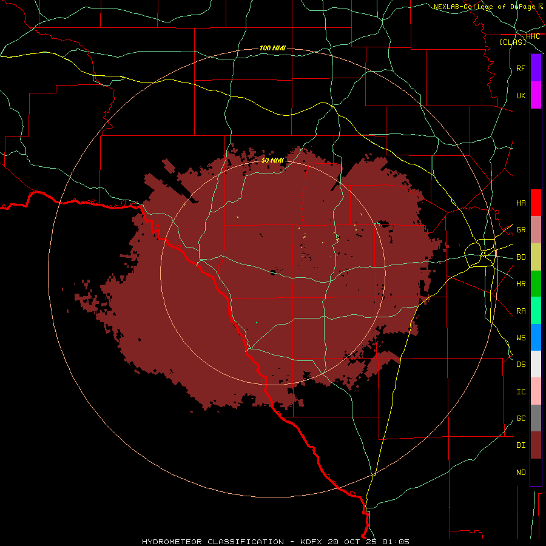Click the DS legend label
546x546 pixels.
point(521,365)
